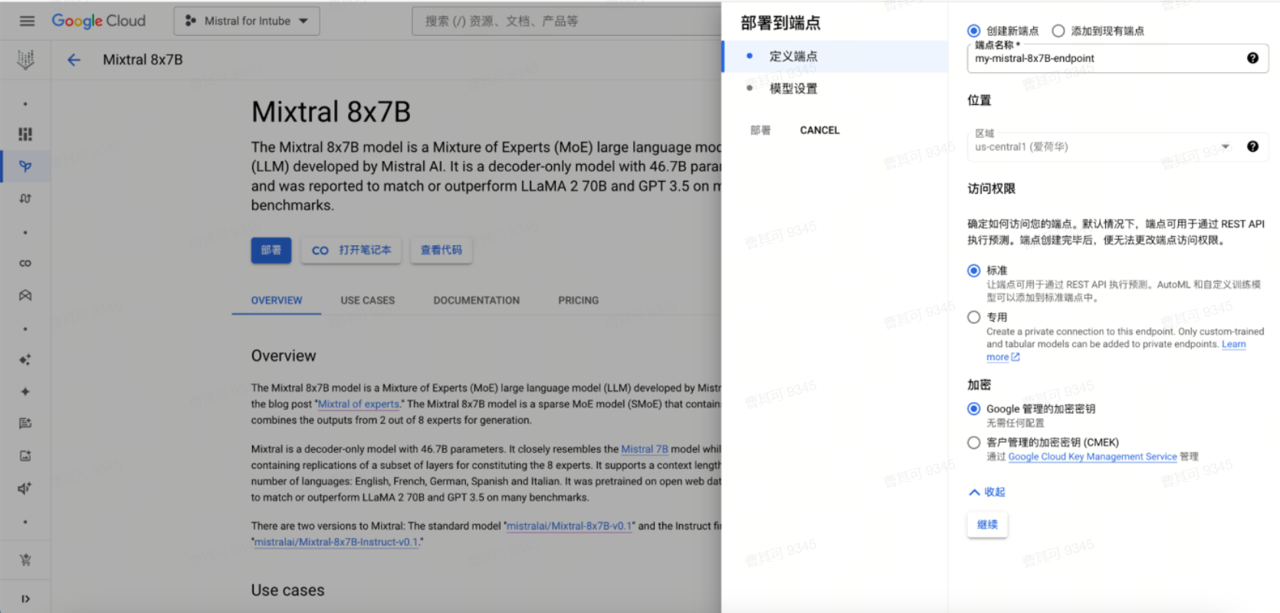The height and width of the screenshot is (613, 1280).
Task: Open the hamburger navigation menu
Action: click(27, 21)
